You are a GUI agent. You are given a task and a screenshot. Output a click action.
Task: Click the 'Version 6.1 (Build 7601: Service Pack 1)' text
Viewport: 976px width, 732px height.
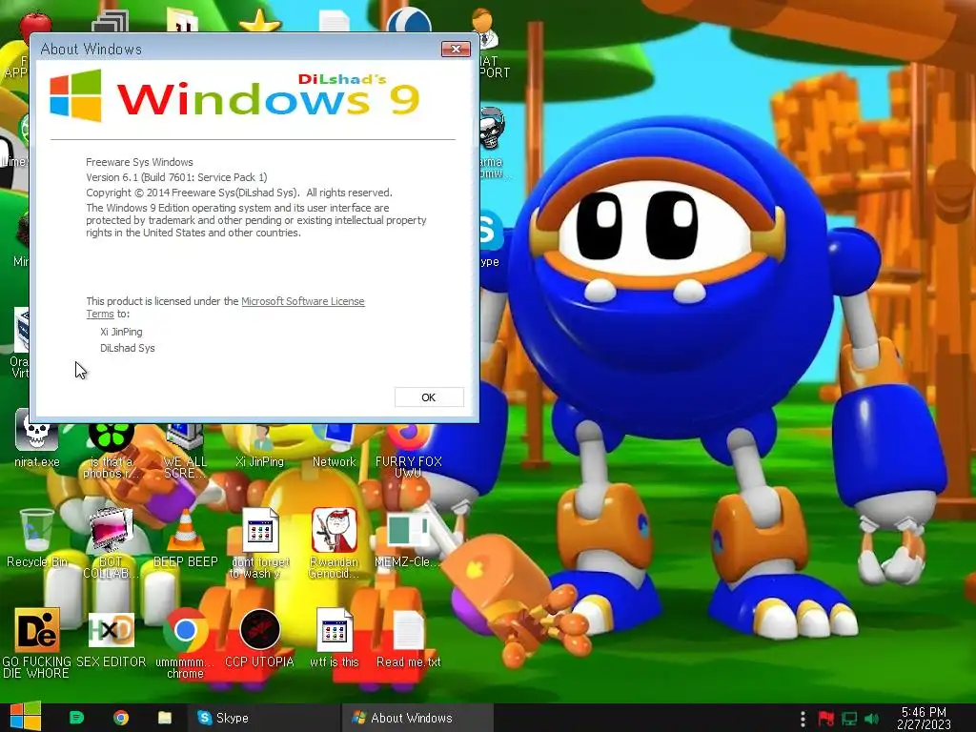click(176, 177)
